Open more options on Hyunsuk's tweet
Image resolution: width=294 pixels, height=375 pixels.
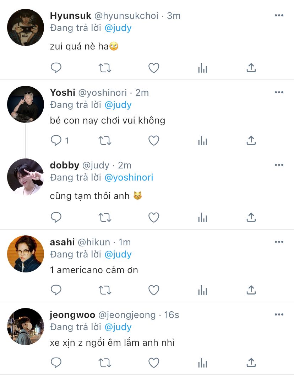pyautogui.click(x=279, y=15)
